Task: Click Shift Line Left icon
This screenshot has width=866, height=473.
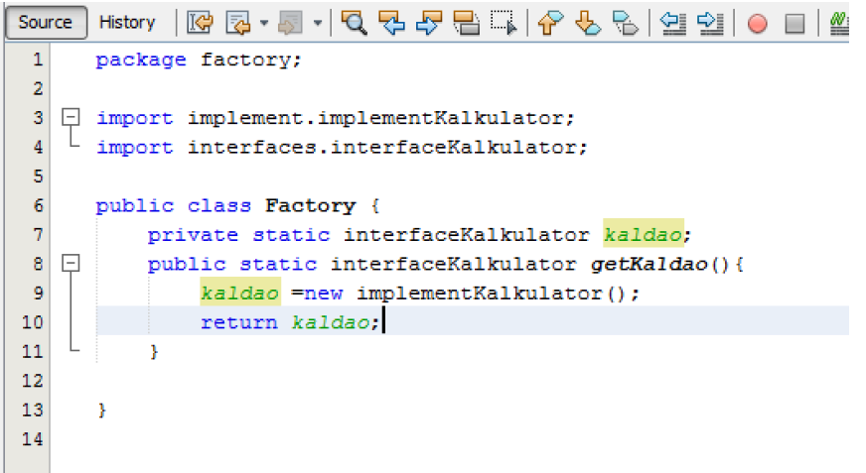Action: (x=672, y=23)
